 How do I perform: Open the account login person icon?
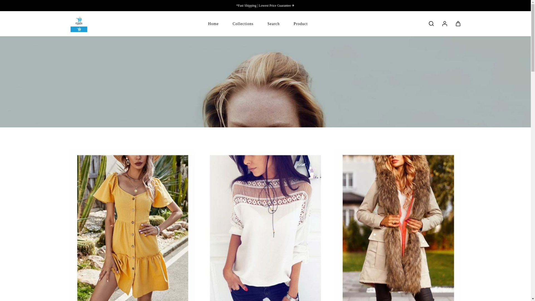coord(444,24)
